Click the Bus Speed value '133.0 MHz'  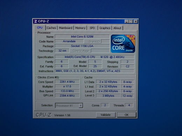[67, 91]
